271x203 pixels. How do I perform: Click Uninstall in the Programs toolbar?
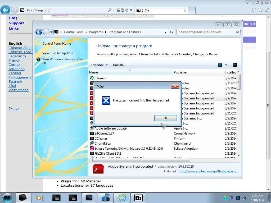tap(119, 65)
